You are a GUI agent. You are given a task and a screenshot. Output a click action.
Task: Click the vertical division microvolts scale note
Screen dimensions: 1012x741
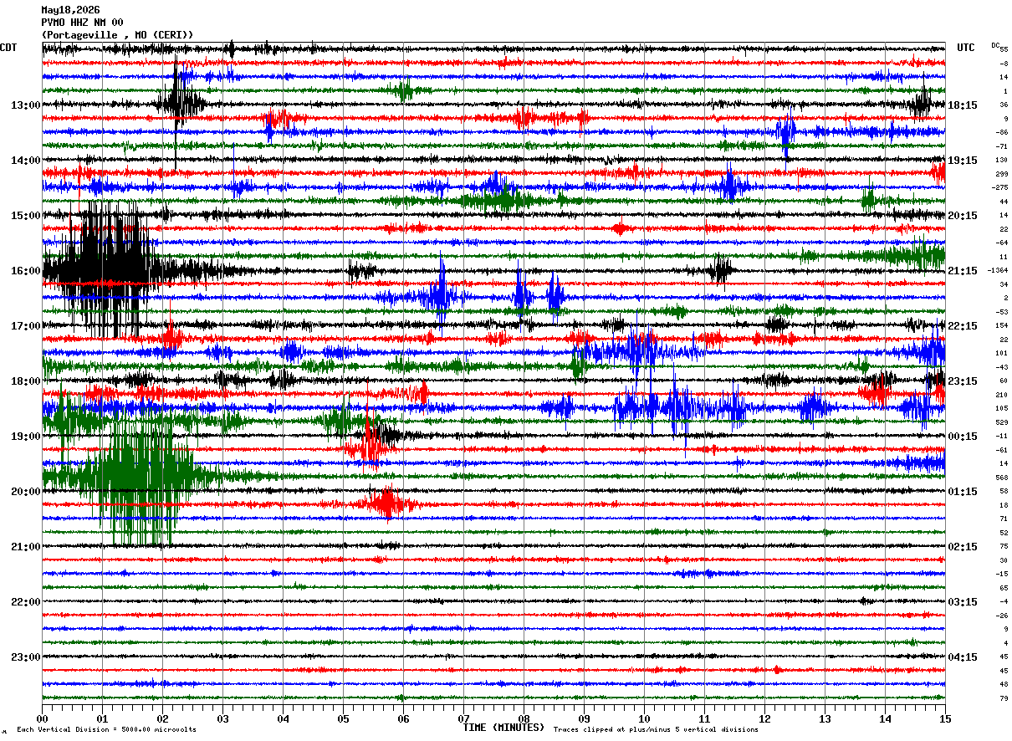click(106, 730)
